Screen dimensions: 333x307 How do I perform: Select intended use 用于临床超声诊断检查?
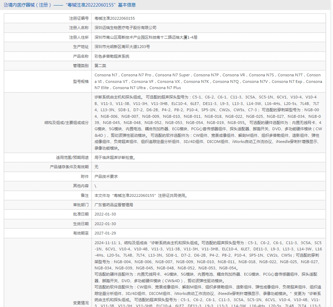click(x=115, y=157)
